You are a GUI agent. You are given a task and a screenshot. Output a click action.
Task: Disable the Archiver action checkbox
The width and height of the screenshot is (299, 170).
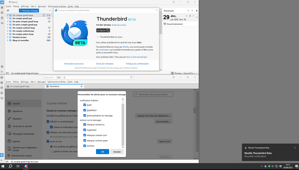[85, 146]
